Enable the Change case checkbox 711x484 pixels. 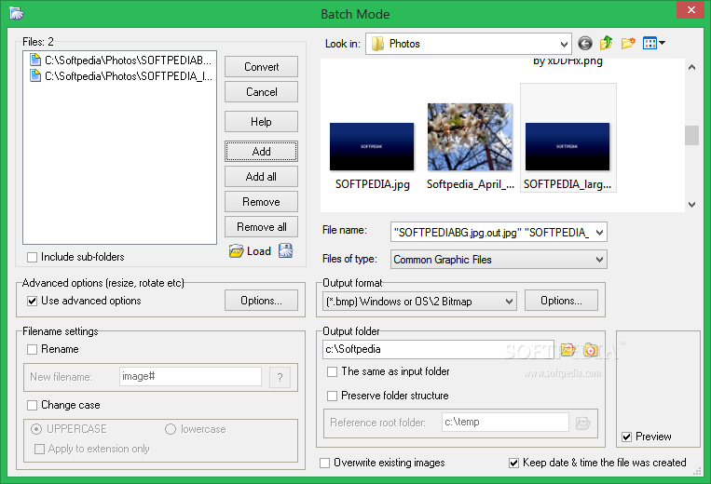click(x=33, y=405)
